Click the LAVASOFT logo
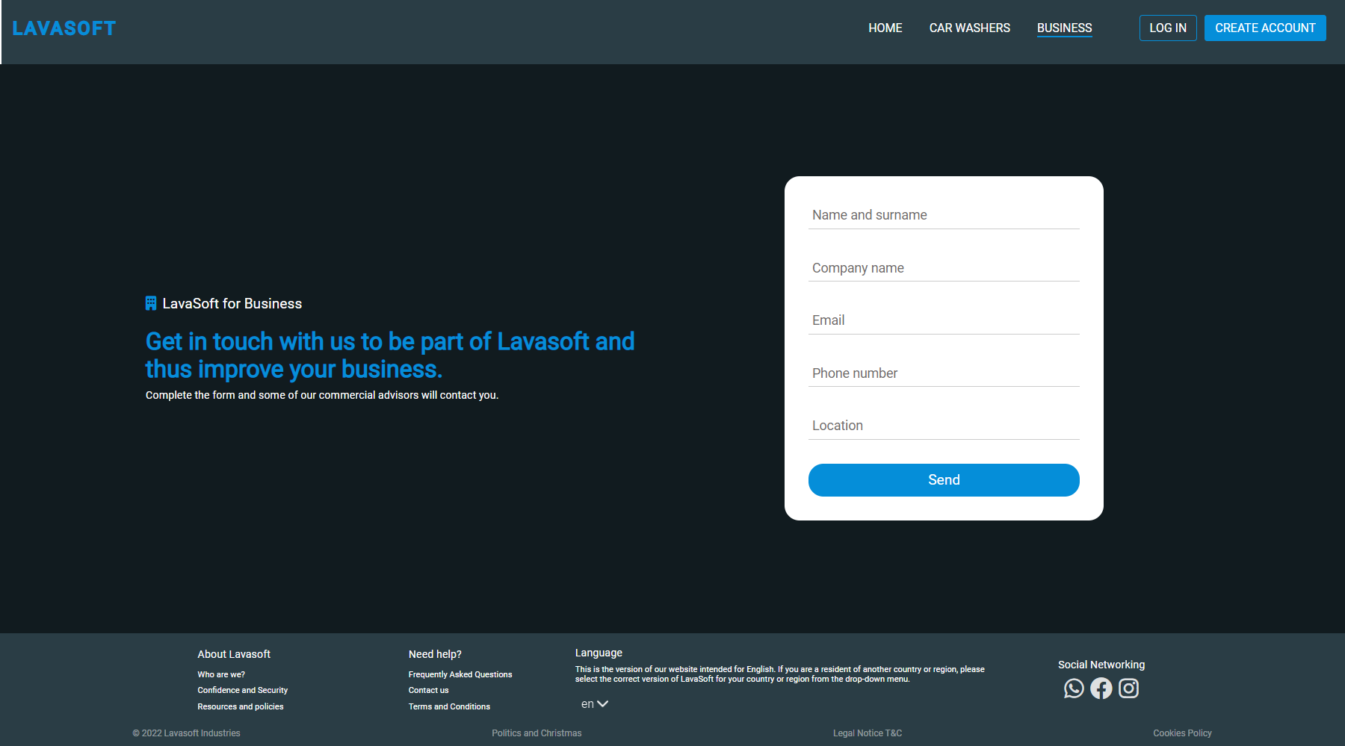 [64, 28]
